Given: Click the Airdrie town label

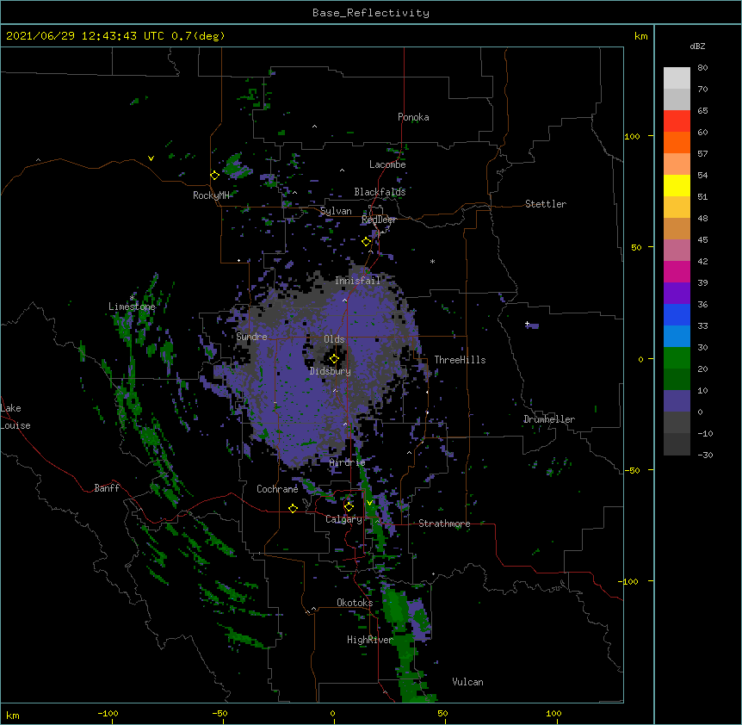Looking at the screenshot, I should (x=347, y=462).
